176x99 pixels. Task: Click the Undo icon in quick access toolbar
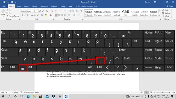tap(7, 2)
